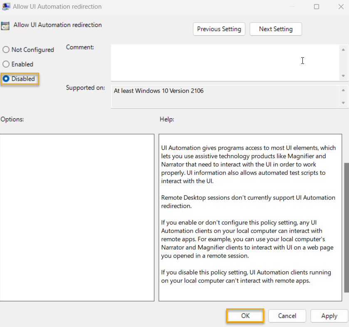Click the Next Setting button
Image resolution: width=349 pixels, height=327 pixels.
(x=275, y=29)
